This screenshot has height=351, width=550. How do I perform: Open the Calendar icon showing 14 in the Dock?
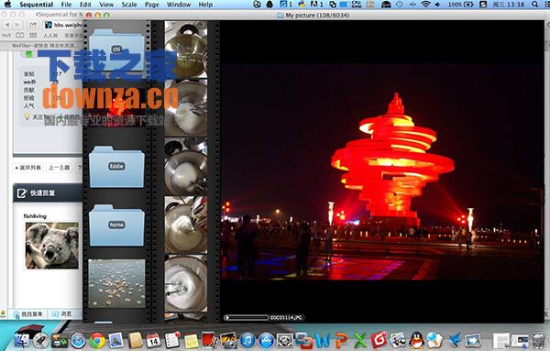pos(153,340)
